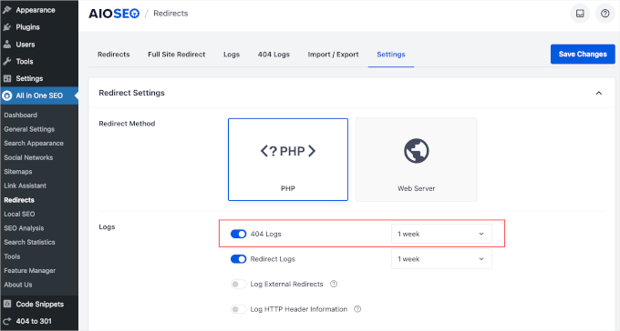Open 404 to 301 menu in sidebar
Image resolution: width=620 pixels, height=331 pixels.
[x=34, y=321]
